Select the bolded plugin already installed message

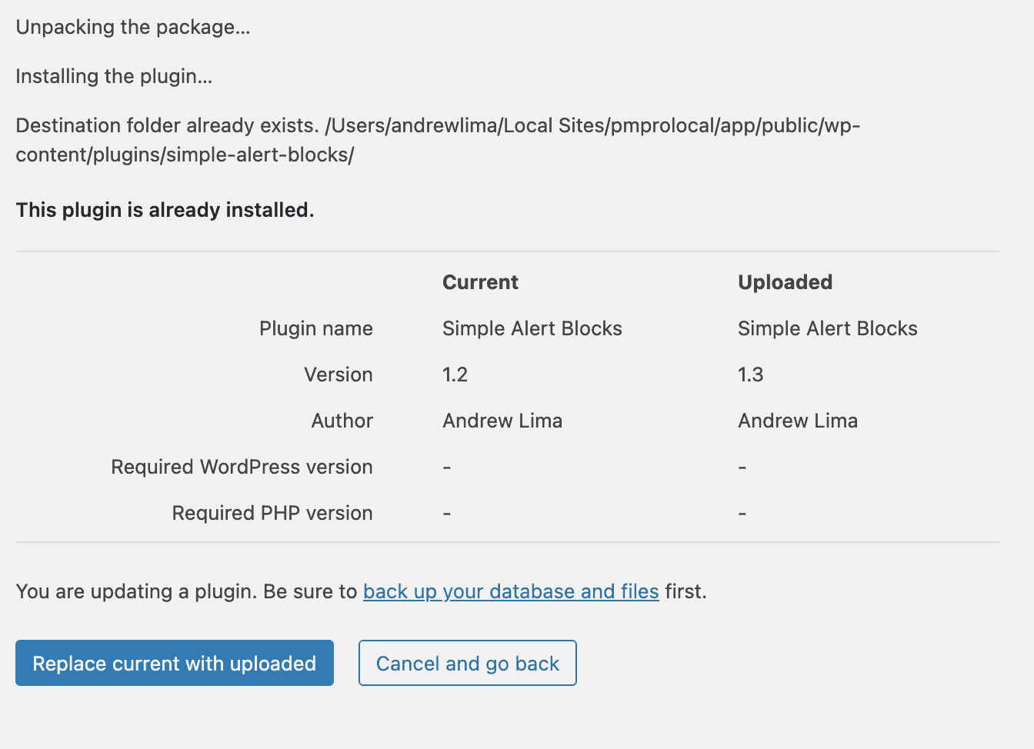point(165,209)
